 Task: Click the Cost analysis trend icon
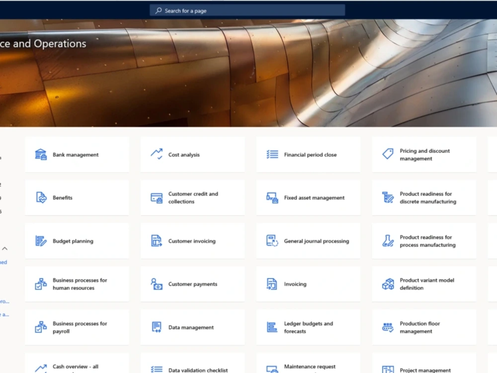[156, 154]
